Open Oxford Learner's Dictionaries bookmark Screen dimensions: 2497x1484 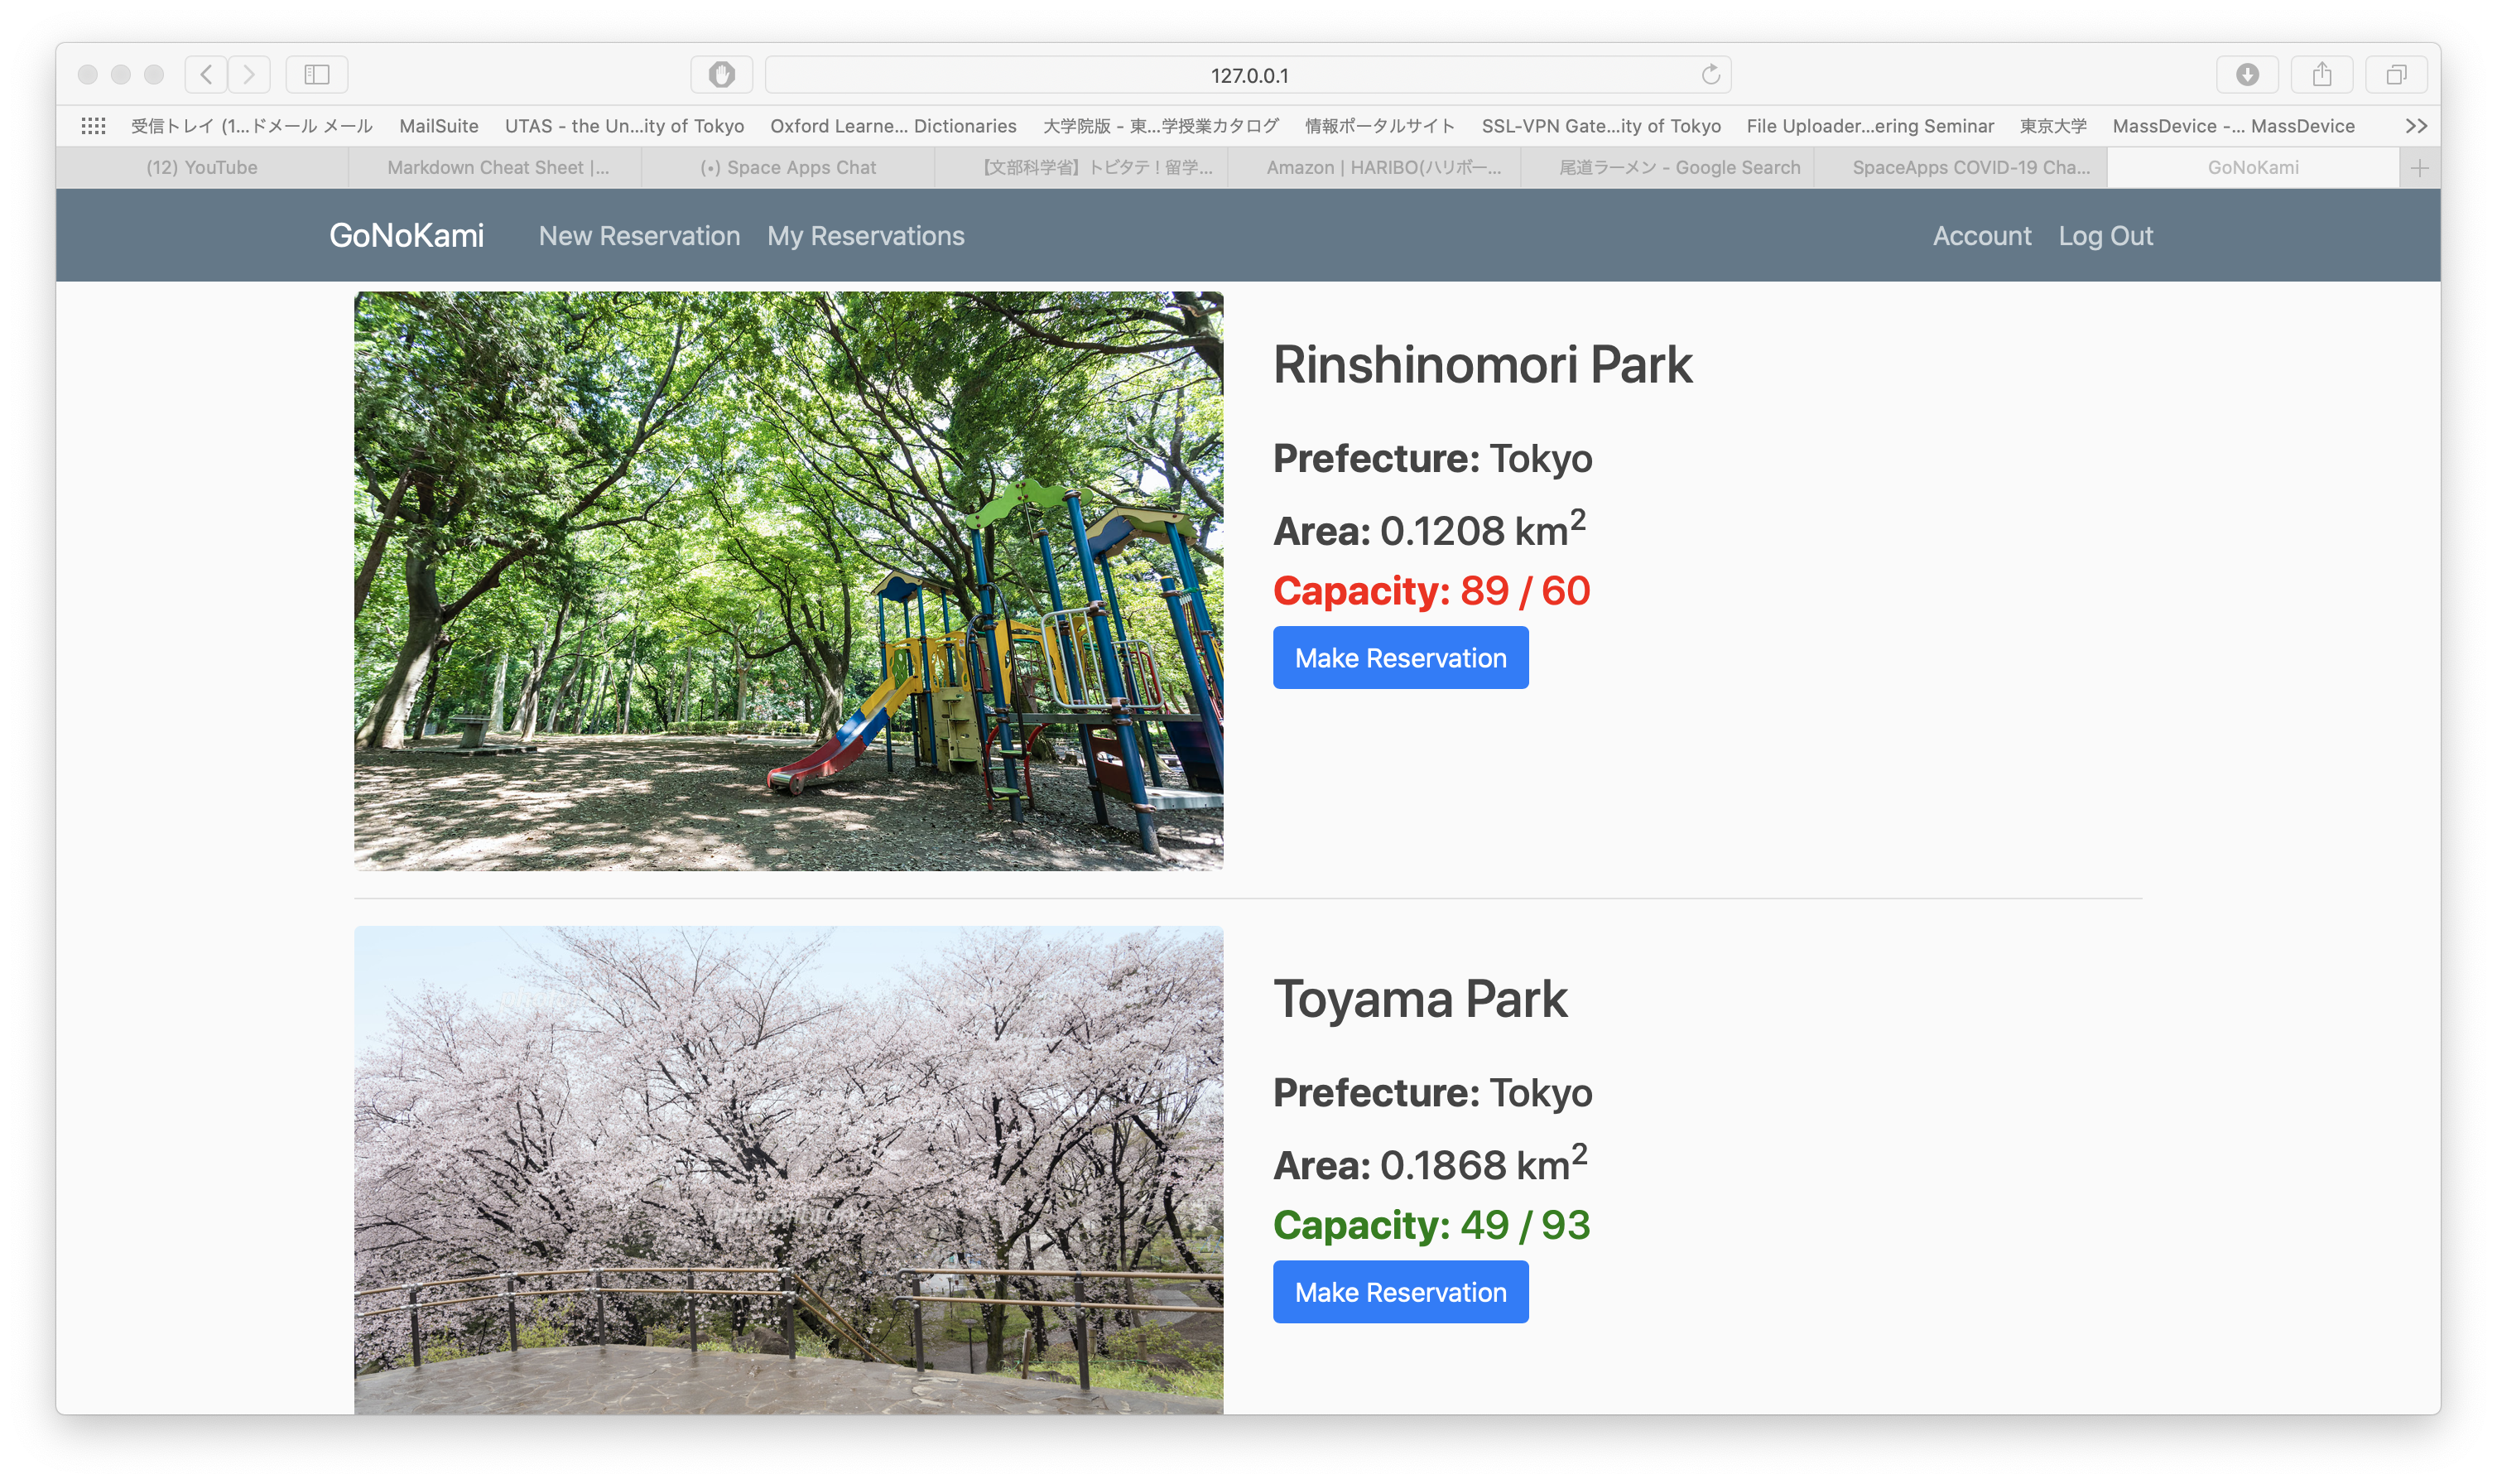[x=892, y=126]
